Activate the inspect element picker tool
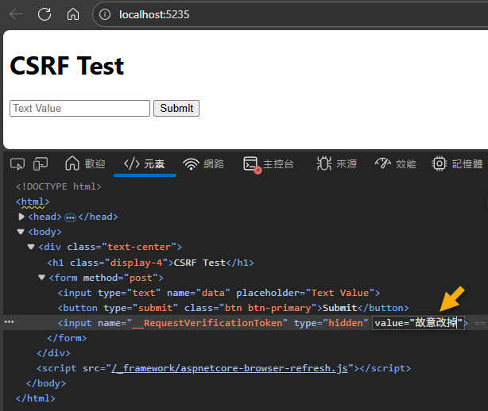The height and width of the screenshot is (411, 488). click(x=17, y=163)
